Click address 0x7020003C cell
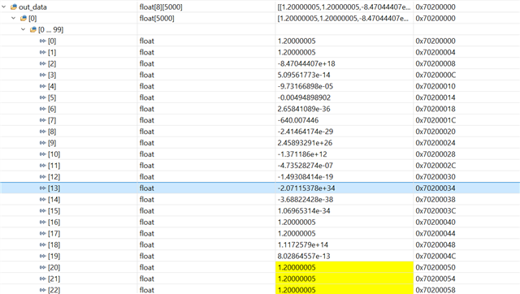 point(435,211)
